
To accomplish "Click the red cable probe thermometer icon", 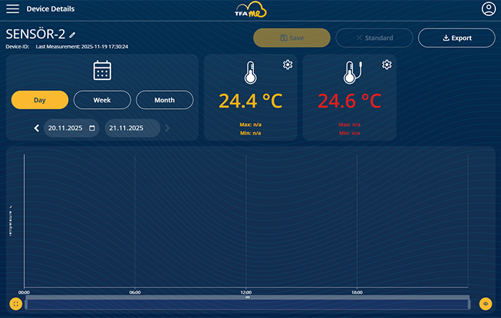I will [349, 74].
